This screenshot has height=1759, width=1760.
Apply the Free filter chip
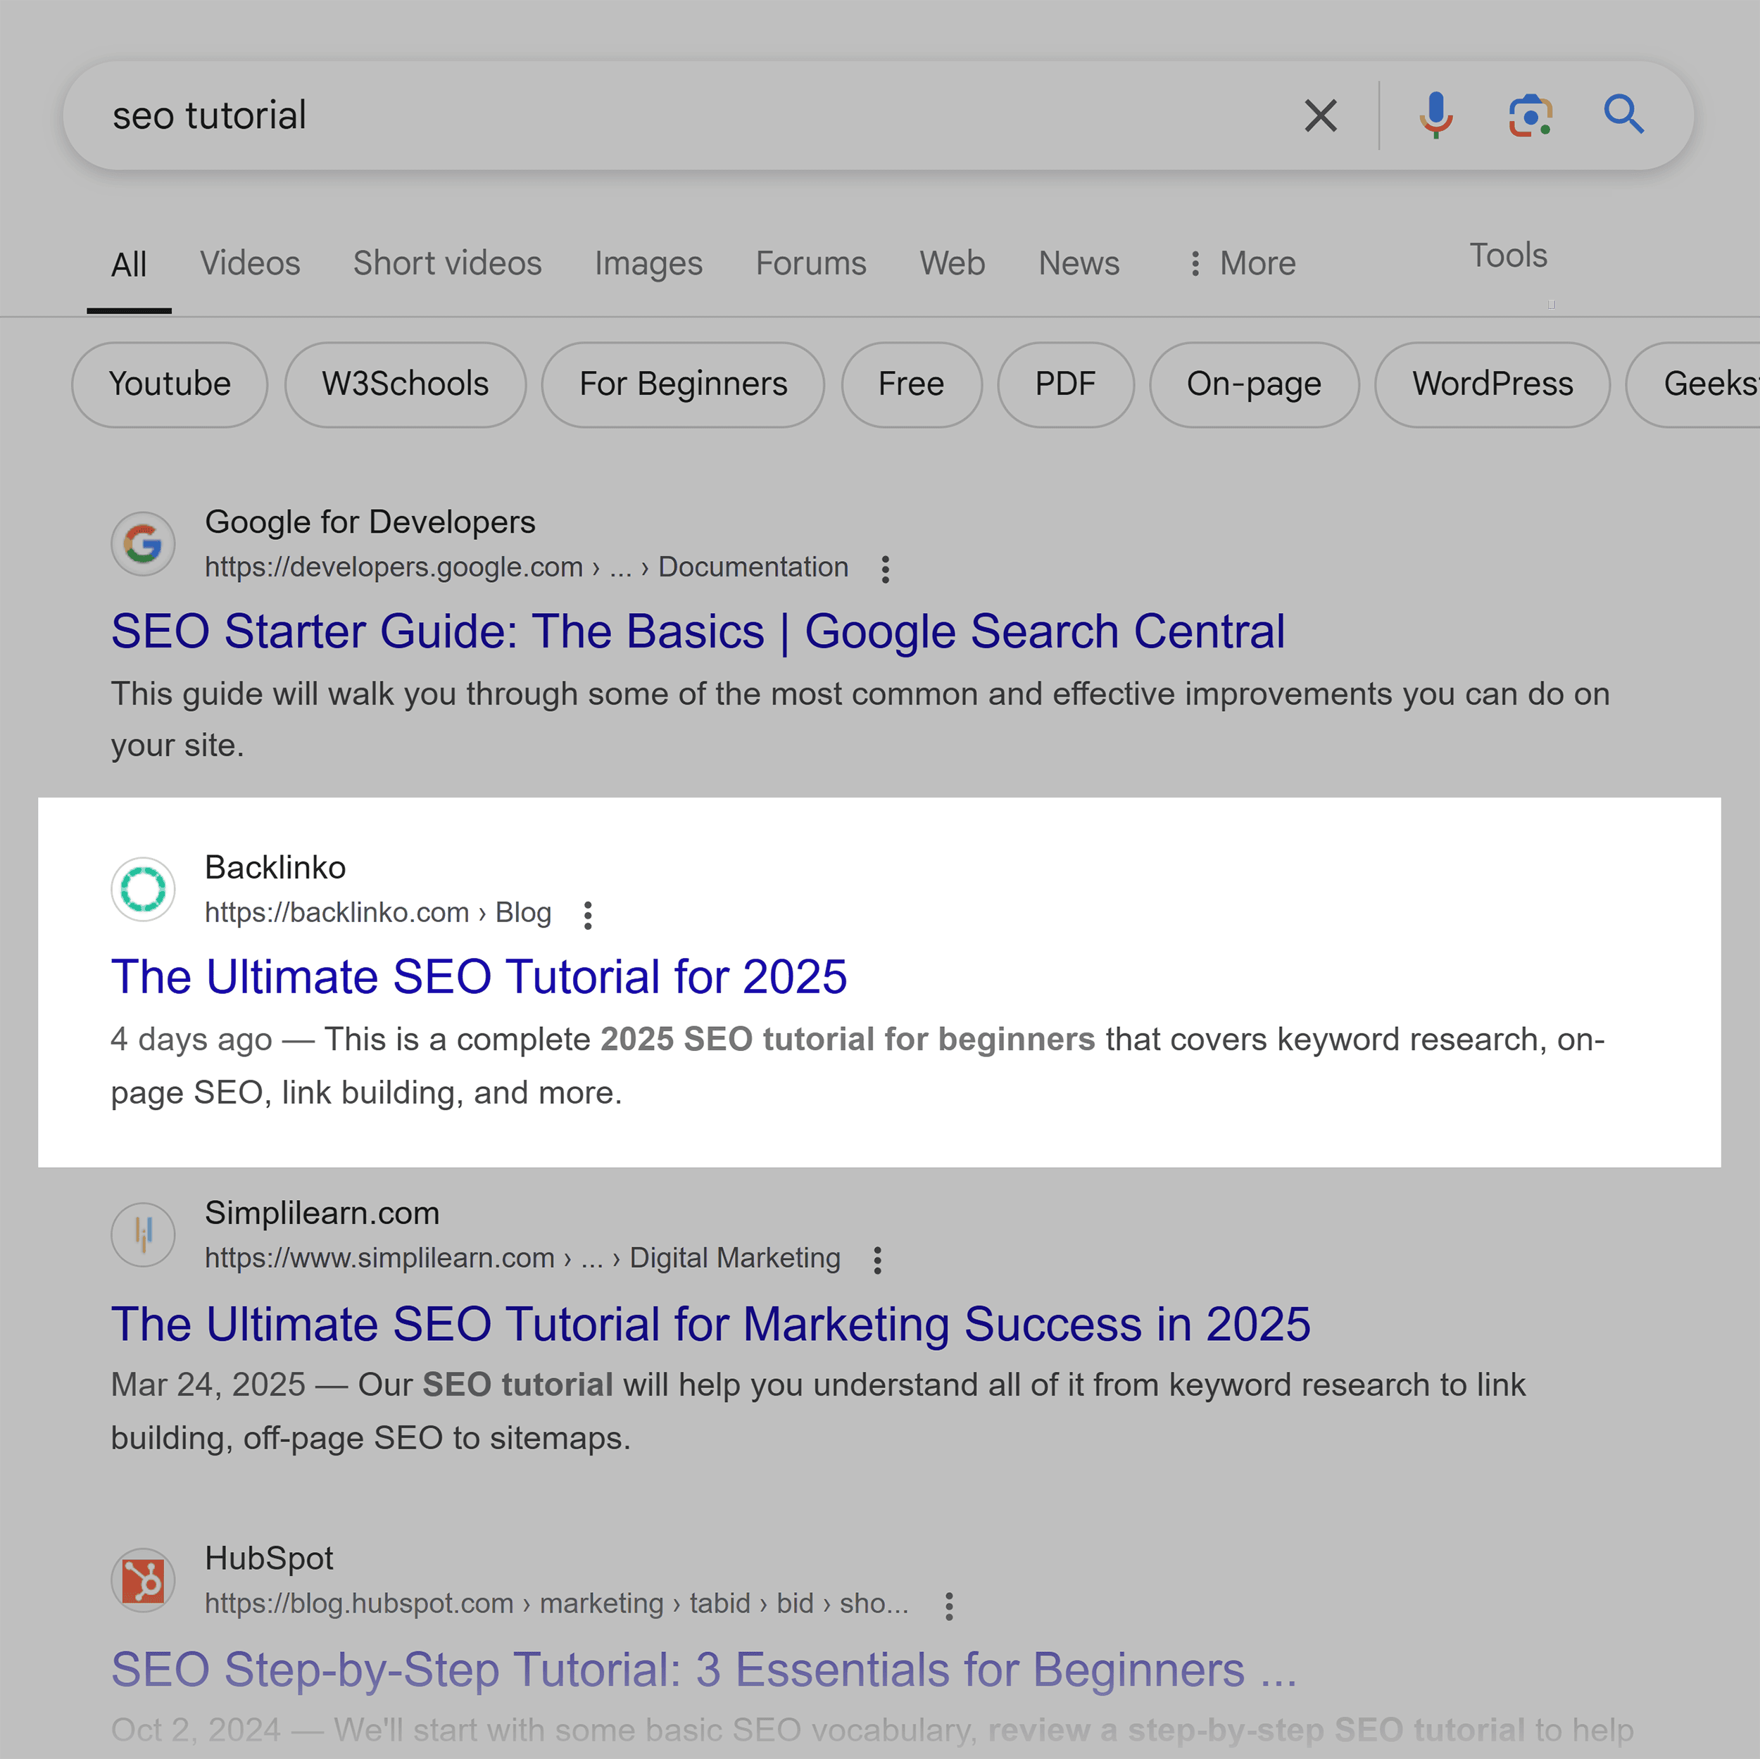(x=911, y=384)
